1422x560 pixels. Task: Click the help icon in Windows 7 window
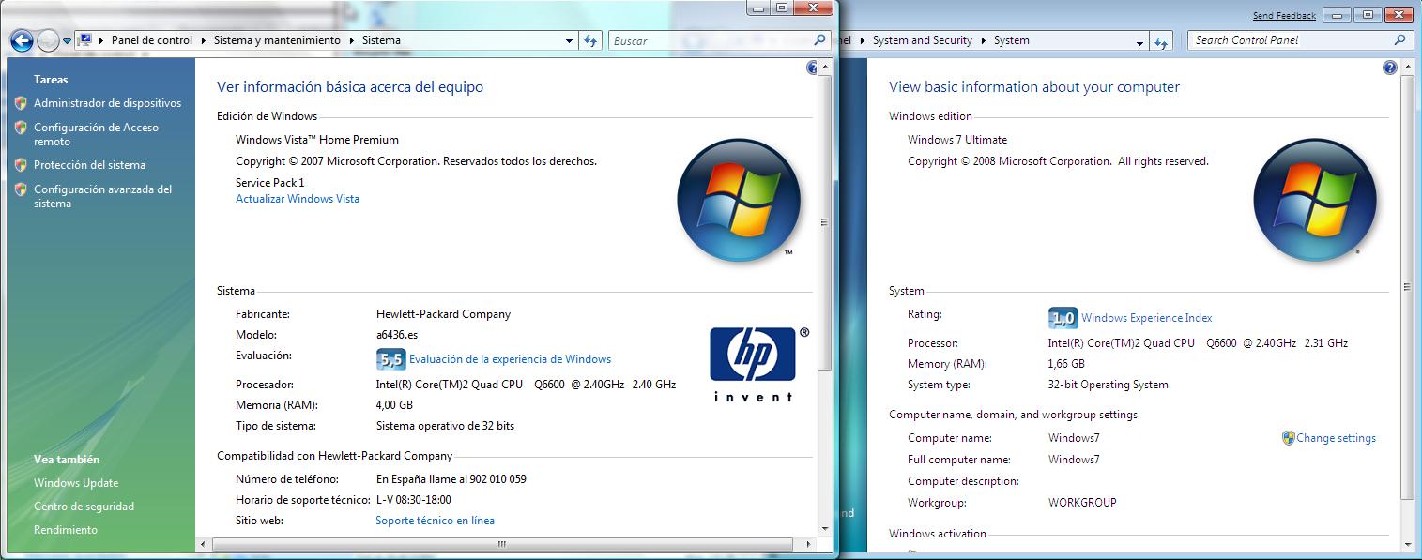coord(1389,68)
